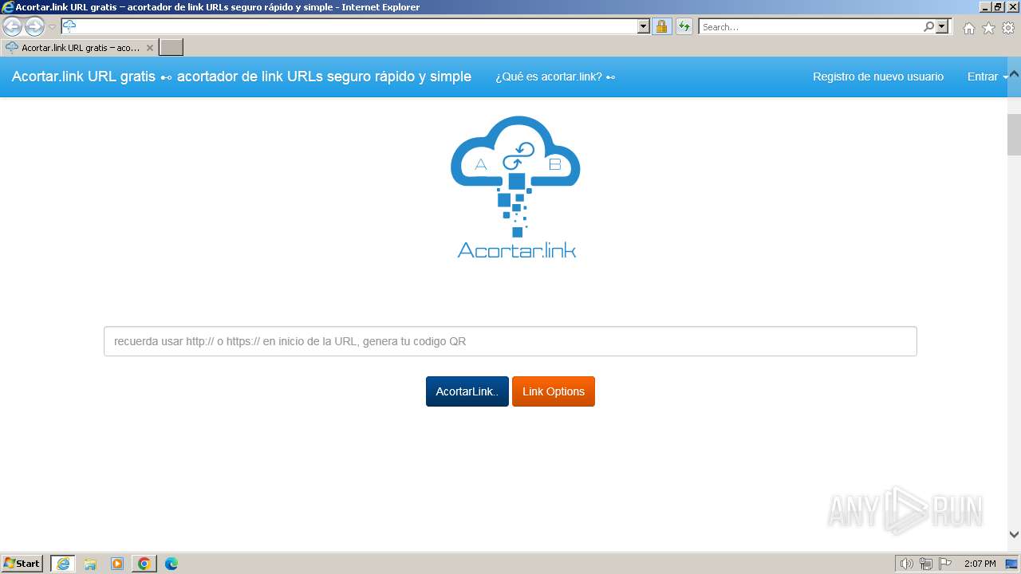The width and height of the screenshot is (1021, 574).
Task: Click the address bar URL field
Action: point(349,26)
